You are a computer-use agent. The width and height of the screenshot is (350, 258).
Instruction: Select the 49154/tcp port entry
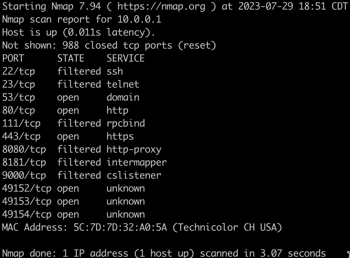pyautogui.click(x=27, y=214)
